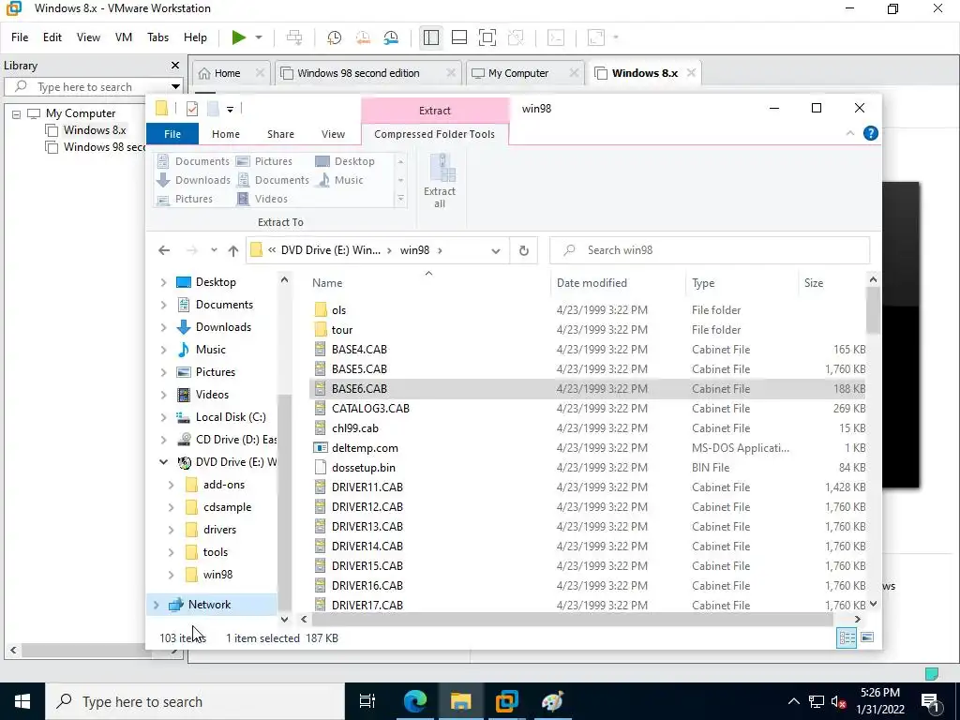Viewport: 960px width, 720px height.
Task: Go back with the Explorer back arrow
Action: tap(163, 249)
